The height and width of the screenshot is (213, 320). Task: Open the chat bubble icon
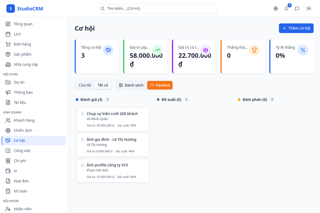tap(297, 9)
